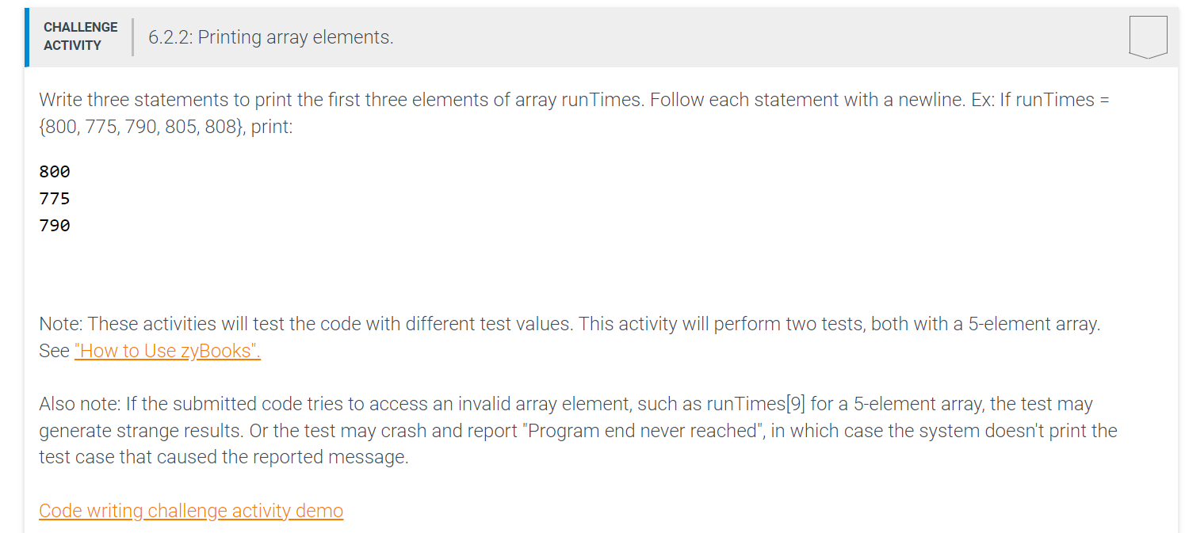Click the note about 5-element array tests

tap(555, 323)
